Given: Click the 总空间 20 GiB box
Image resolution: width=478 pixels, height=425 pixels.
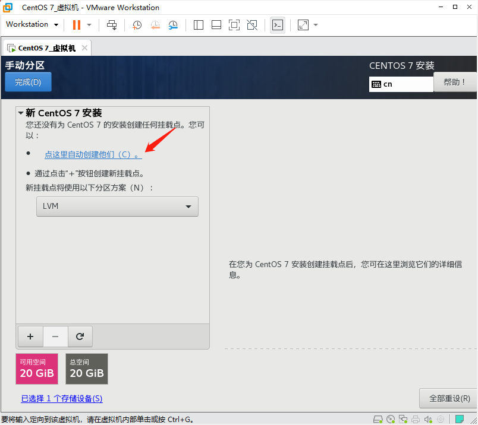Looking at the screenshot, I should (87, 369).
